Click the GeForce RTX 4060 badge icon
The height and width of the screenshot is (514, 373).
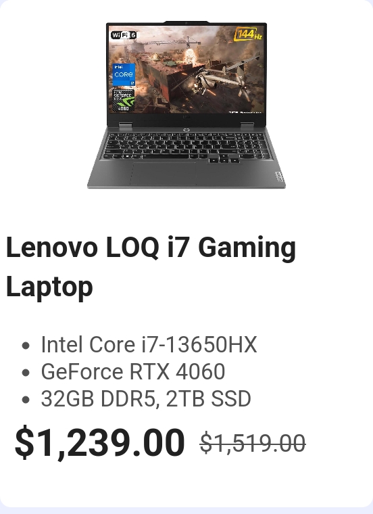click(124, 99)
